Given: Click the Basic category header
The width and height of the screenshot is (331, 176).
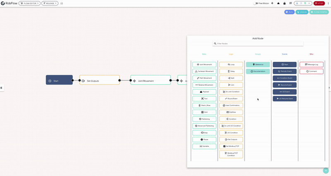Looking at the screenshot, I should [x=204, y=54].
